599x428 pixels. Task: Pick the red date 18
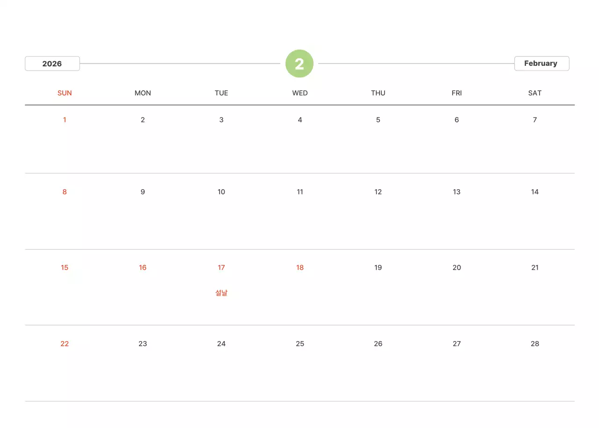300,268
